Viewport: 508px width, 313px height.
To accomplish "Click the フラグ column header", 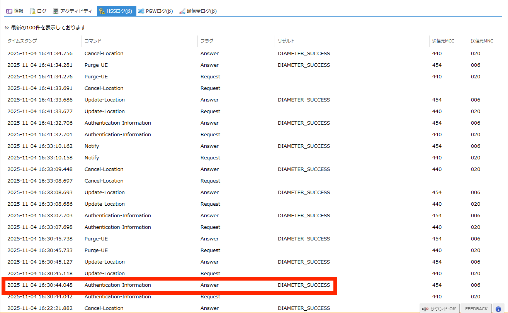I will 207,41.
